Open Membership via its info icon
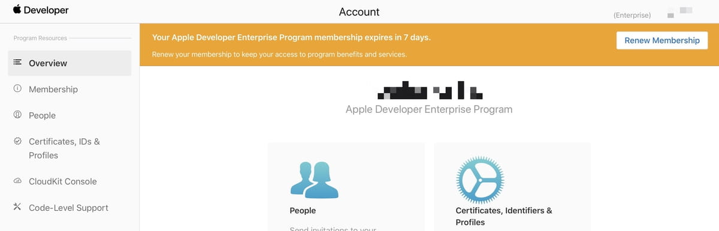 (17, 89)
